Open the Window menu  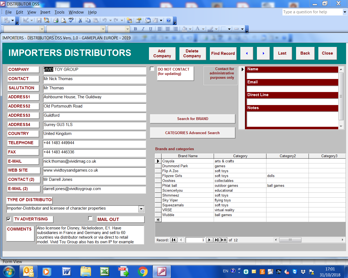point(76,12)
